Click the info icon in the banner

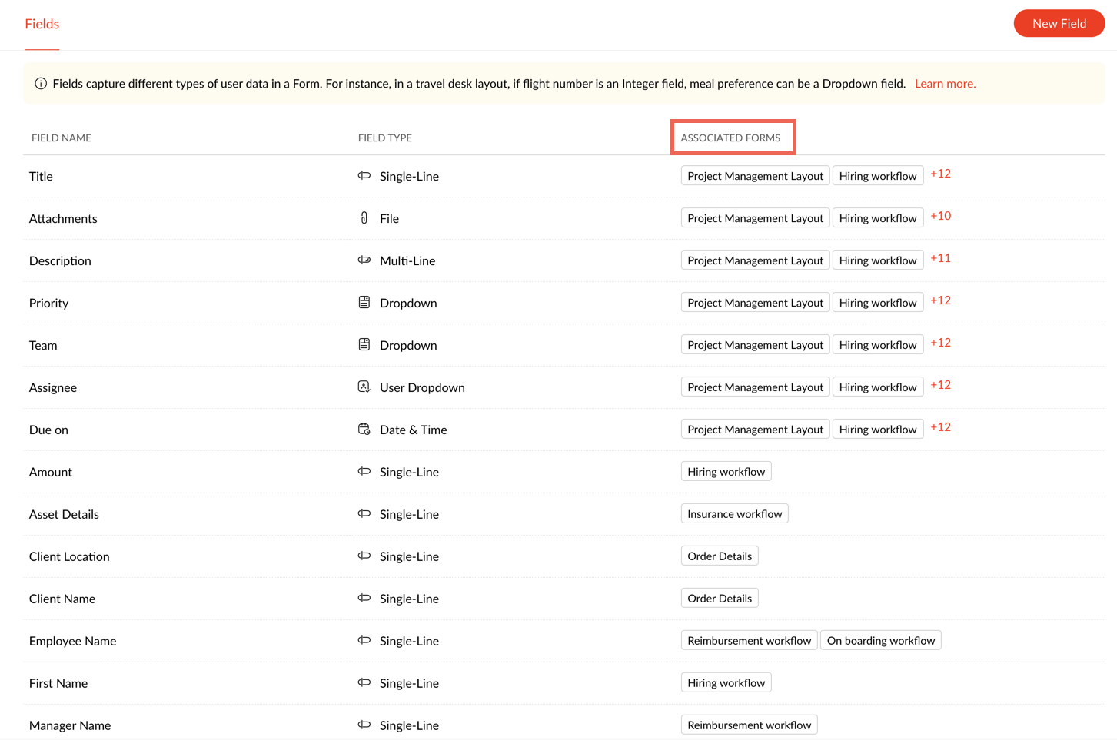[x=41, y=84]
